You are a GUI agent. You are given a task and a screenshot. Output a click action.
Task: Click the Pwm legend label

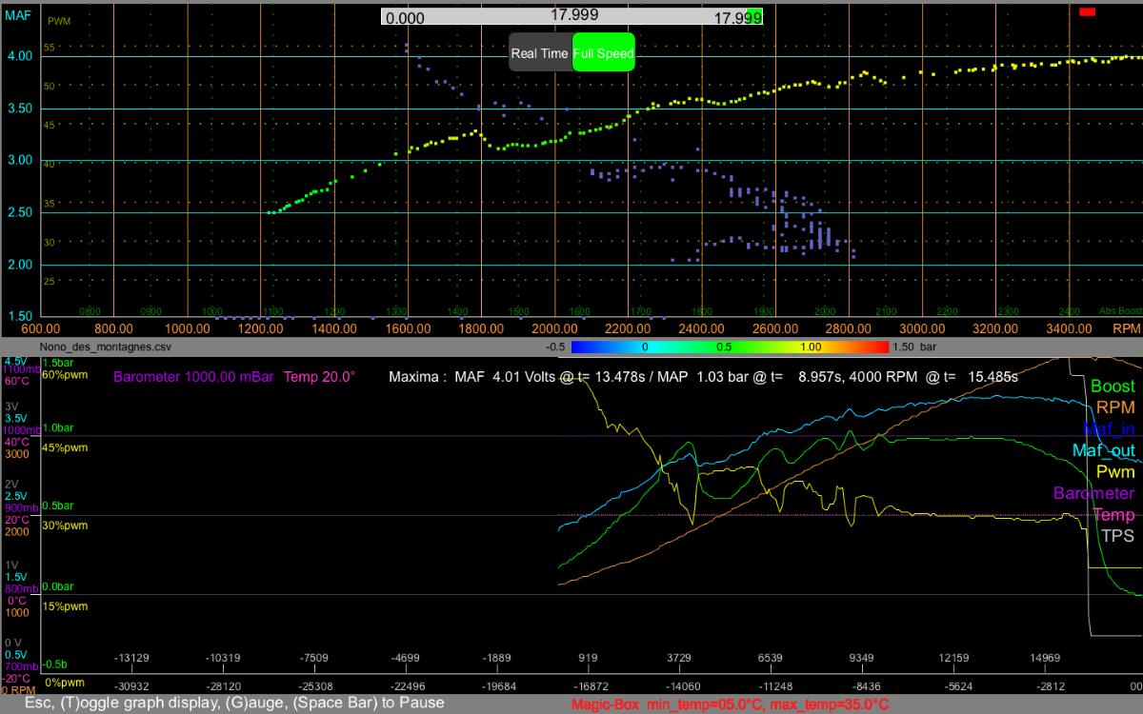tap(1115, 471)
